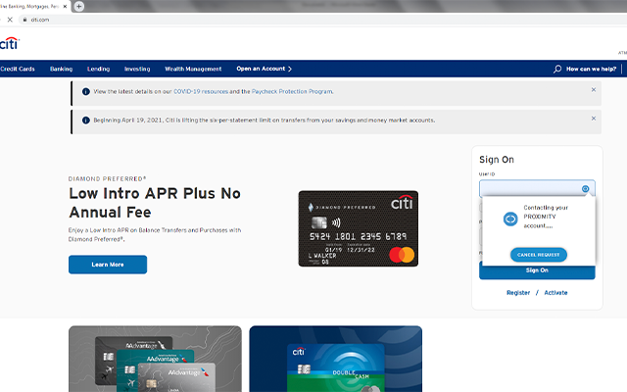Click the Citi Double Cash card promo image
This screenshot has width=627, height=392.
coord(335,359)
